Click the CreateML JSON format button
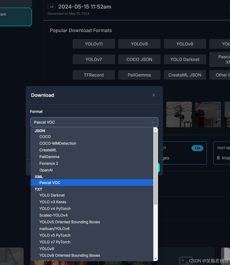 [185, 75]
